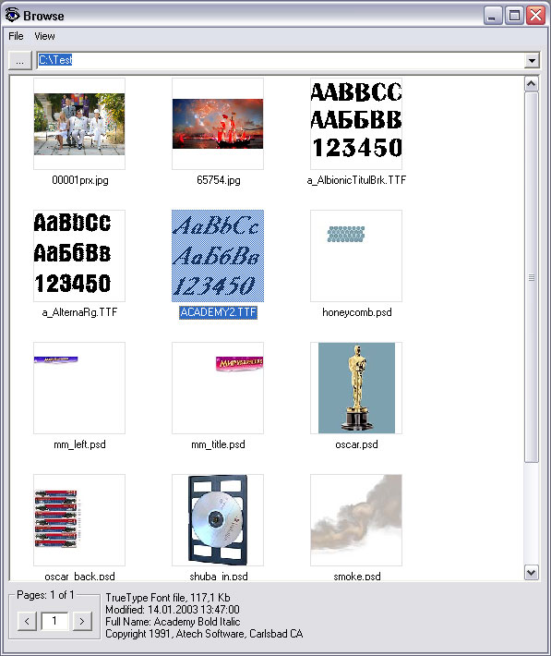
Task: Click the a_AlternaRg.TTF file name
Action: [79, 312]
